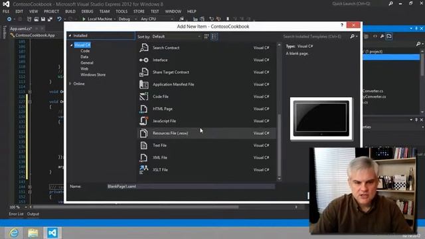Open the Local Machine target dropdown
This screenshot has width=425, height=239.
[x=115, y=19]
